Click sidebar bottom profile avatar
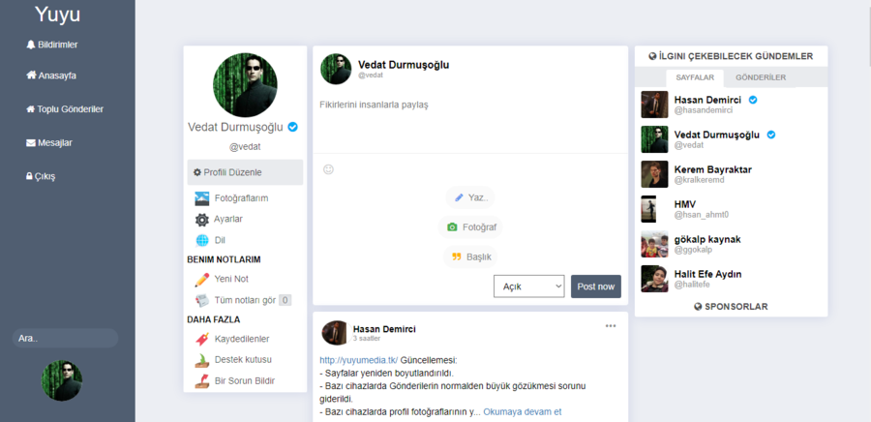This screenshot has width=871, height=422. click(x=62, y=380)
